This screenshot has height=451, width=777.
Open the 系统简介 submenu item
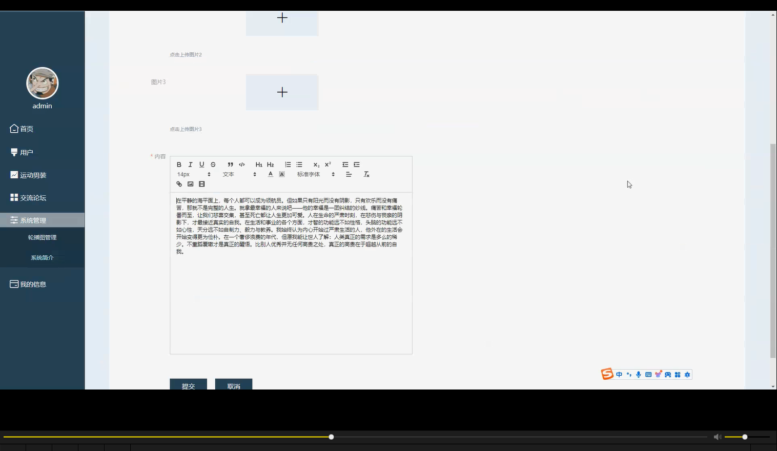pyautogui.click(x=42, y=257)
